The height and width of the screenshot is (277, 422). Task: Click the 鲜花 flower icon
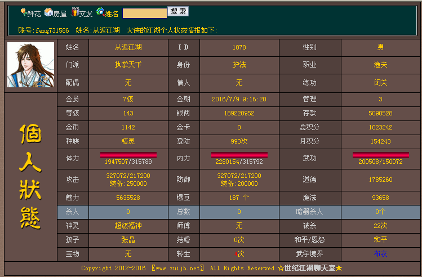pos(24,12)
